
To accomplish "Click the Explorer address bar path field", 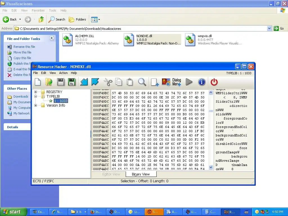I will pos(141,28).
